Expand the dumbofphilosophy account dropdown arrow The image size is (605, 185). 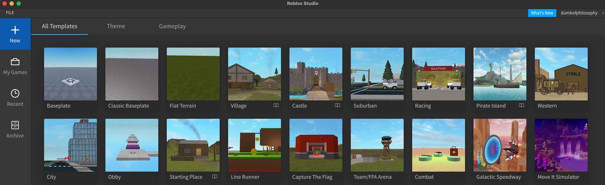(603, 13)
